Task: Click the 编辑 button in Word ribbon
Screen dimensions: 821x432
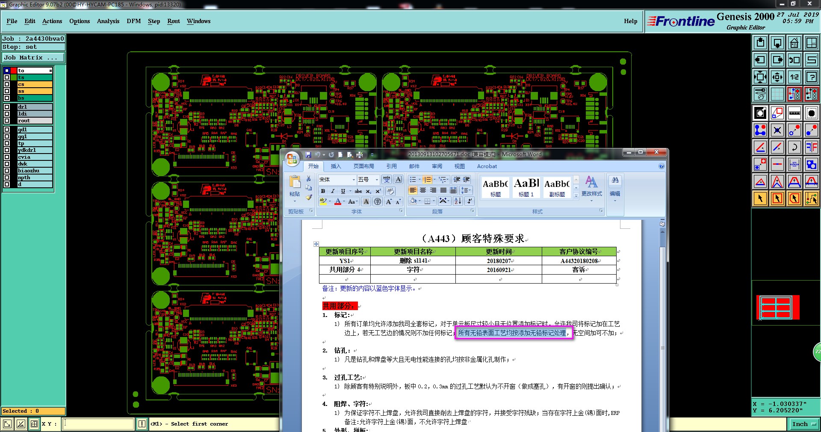Action: (615, 189)
